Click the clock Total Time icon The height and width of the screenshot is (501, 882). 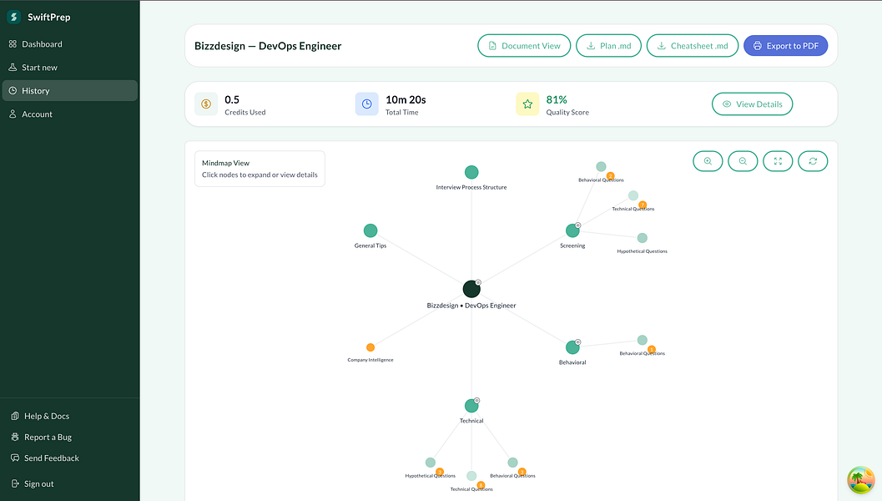click(x=367, y=104)
